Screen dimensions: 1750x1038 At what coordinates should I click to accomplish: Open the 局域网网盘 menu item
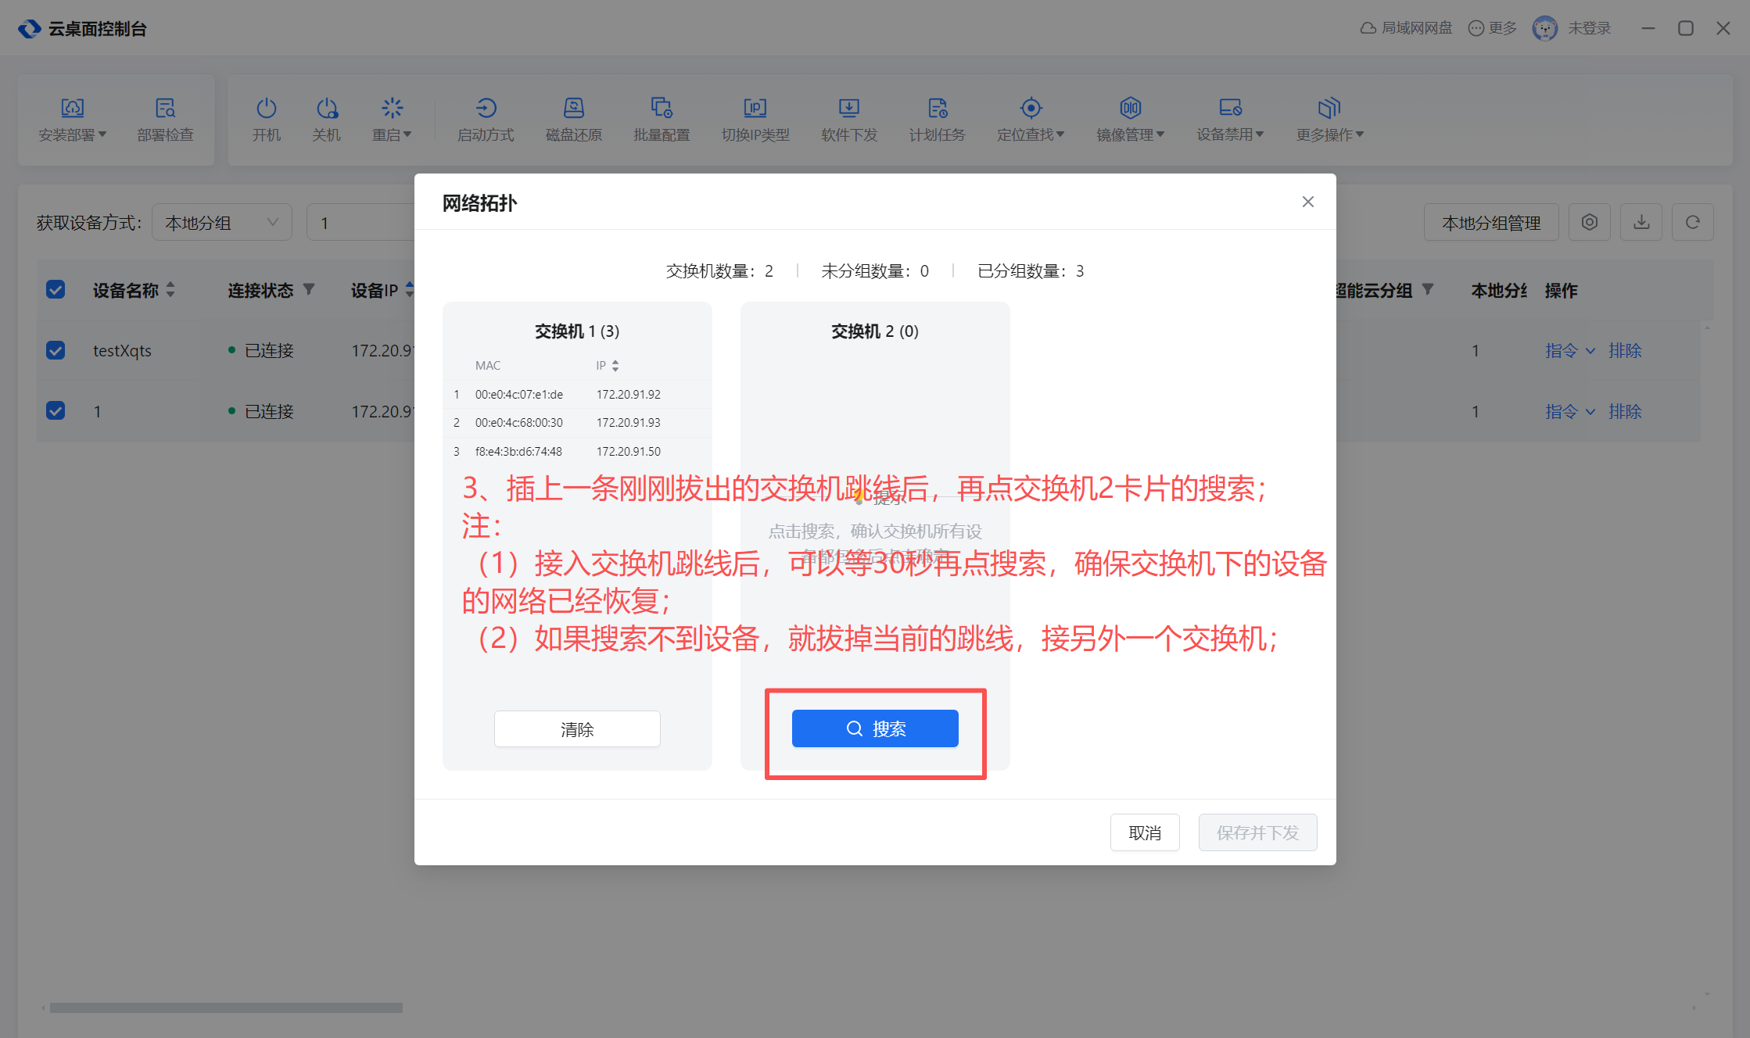pyautogui.click(x=1406, y=28)
